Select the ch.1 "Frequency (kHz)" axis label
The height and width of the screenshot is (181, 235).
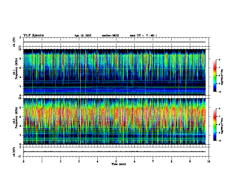tap(16, 69)
